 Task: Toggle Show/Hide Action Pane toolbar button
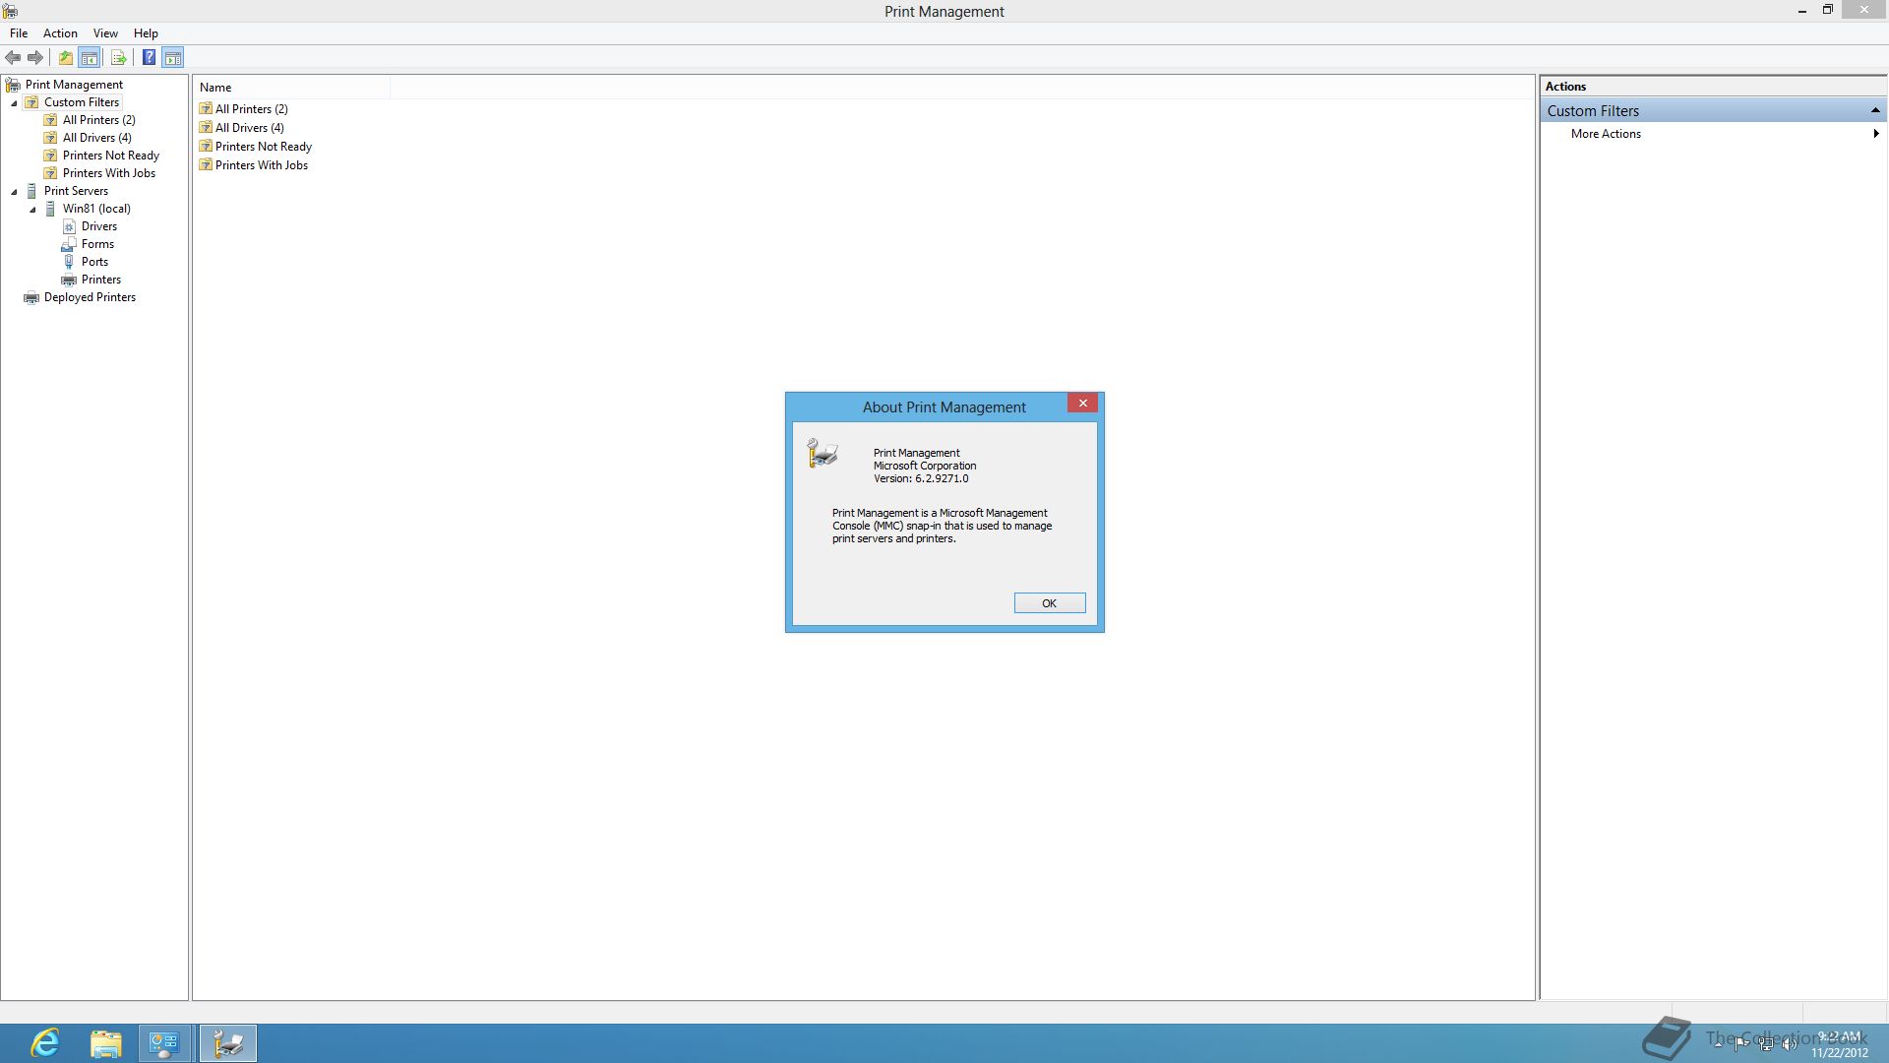click(x=173, y=58)
